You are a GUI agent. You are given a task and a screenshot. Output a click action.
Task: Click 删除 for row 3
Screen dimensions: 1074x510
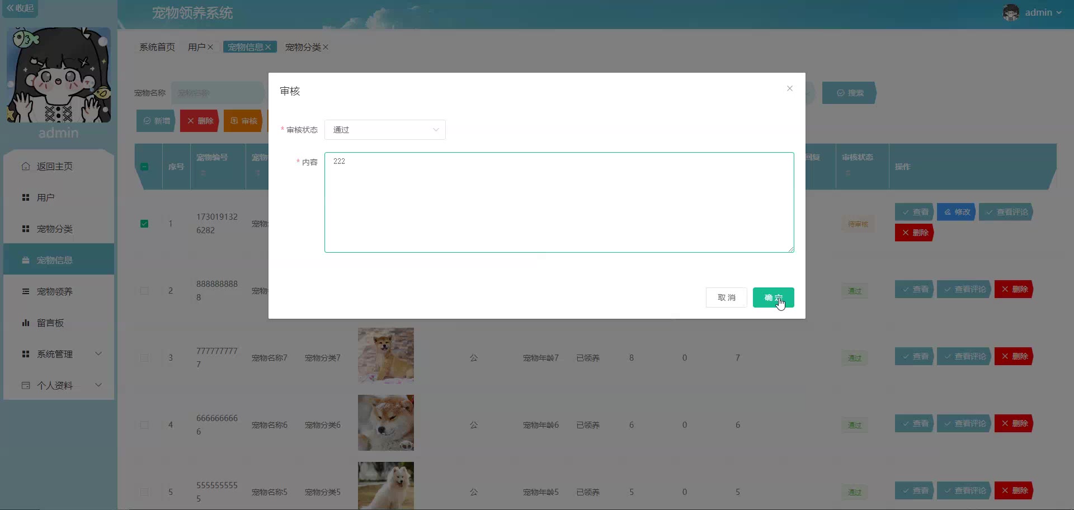point(1014,356)
